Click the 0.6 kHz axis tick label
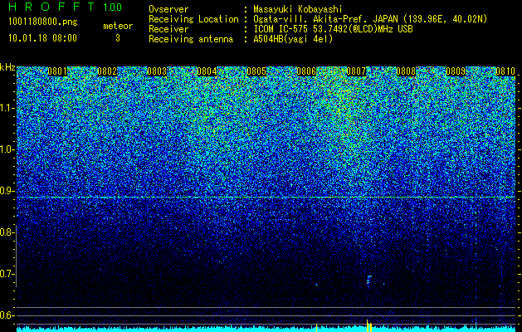The width and height of the screenshot is (522, 332). point(6,315)
